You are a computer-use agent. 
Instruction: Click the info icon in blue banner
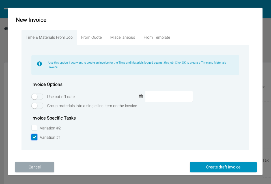[x=40, y=64]
